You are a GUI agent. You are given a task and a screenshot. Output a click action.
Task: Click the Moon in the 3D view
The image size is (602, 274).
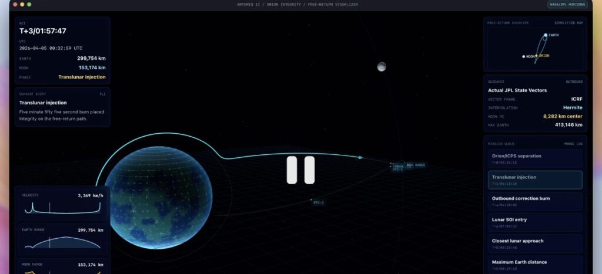click(382, 67)
